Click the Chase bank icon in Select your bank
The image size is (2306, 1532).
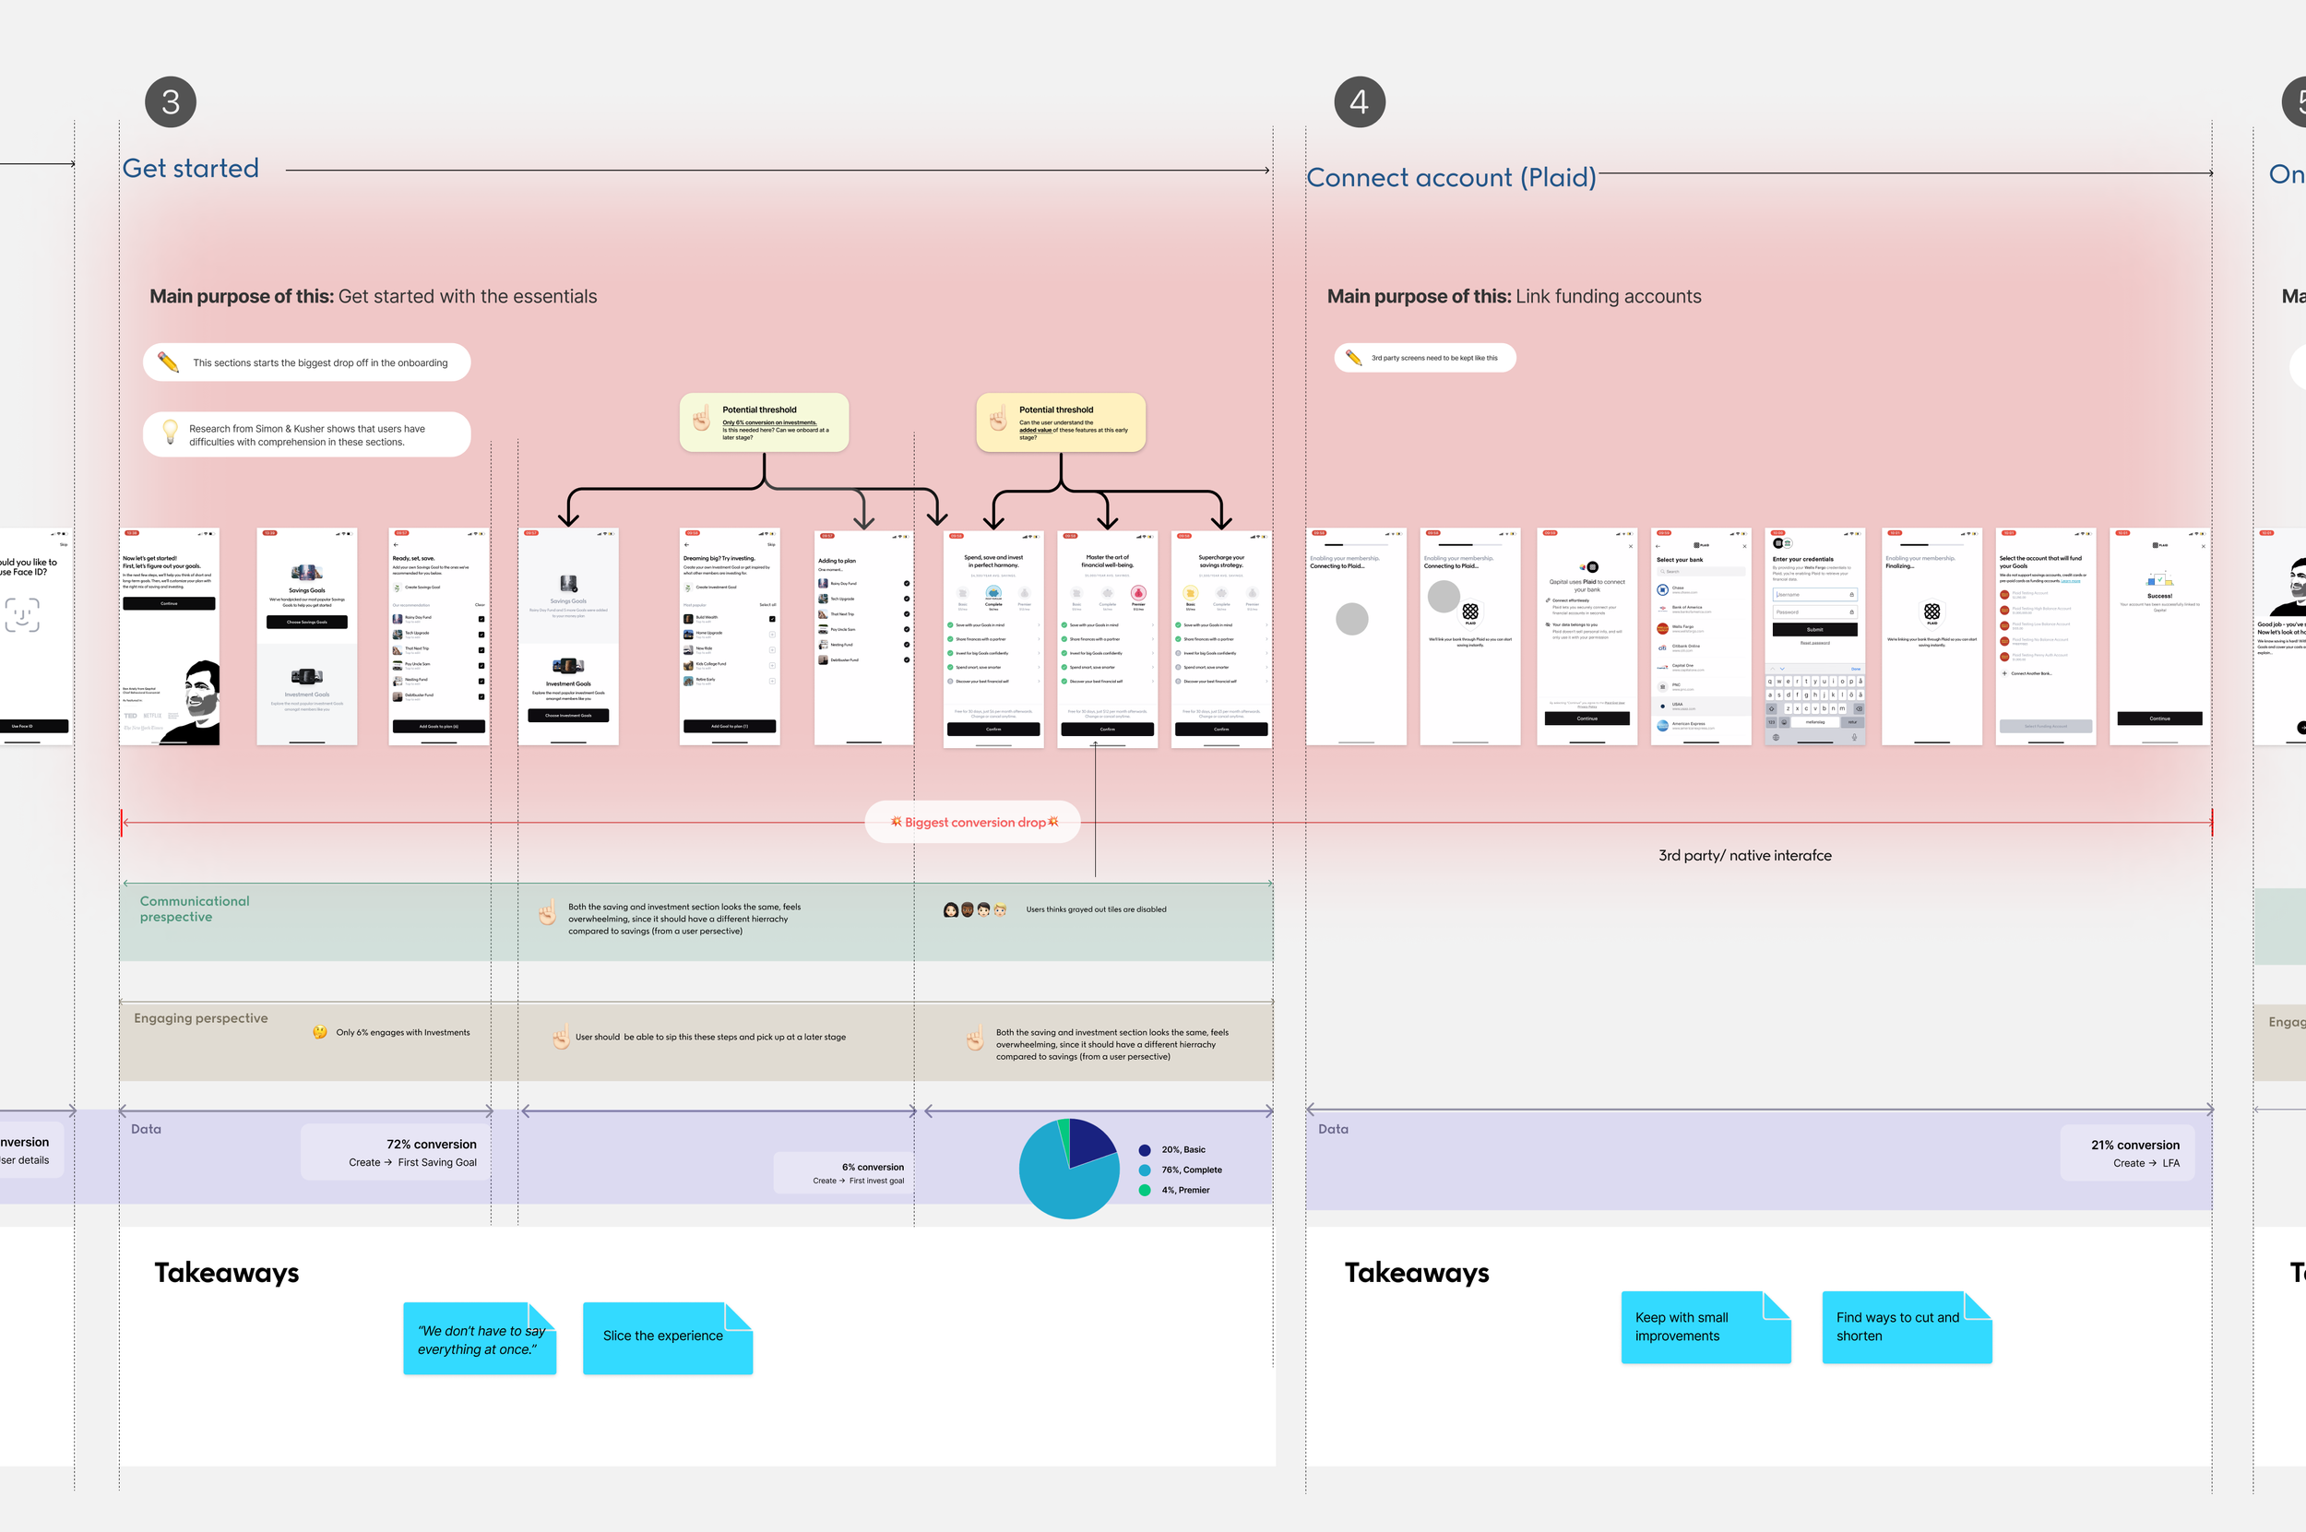(x=1662, y=590)
